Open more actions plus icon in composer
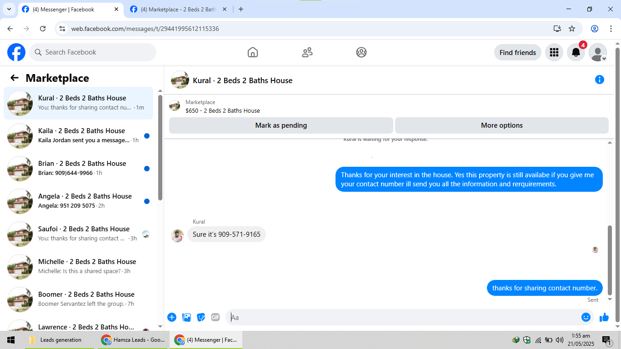The width and height of the screenshot is (621, 349). coord(172,317)
